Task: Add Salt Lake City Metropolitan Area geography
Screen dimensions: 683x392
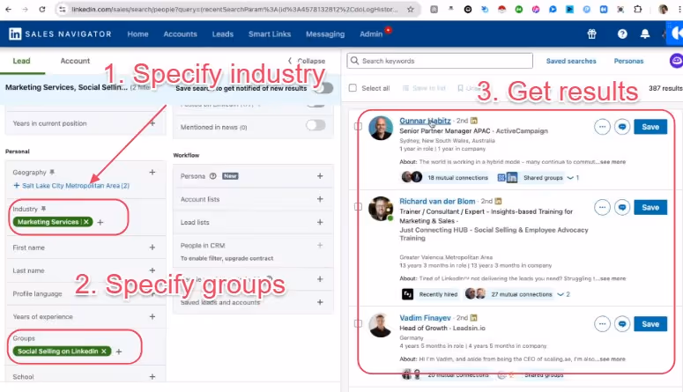Action: 71,186
